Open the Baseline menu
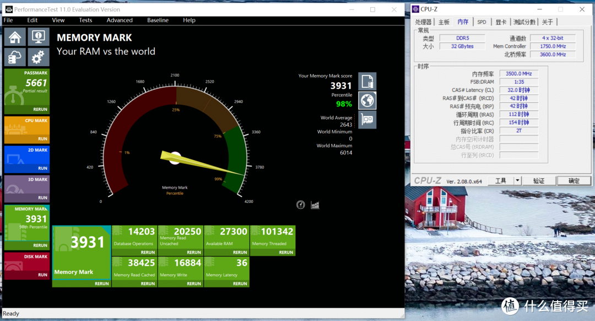Screen dimensions: 595x321 click(158, 20)
